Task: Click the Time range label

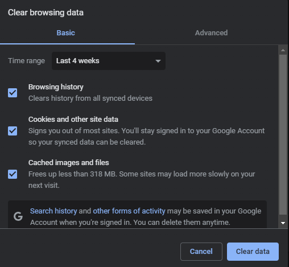Action: point(26,61)
